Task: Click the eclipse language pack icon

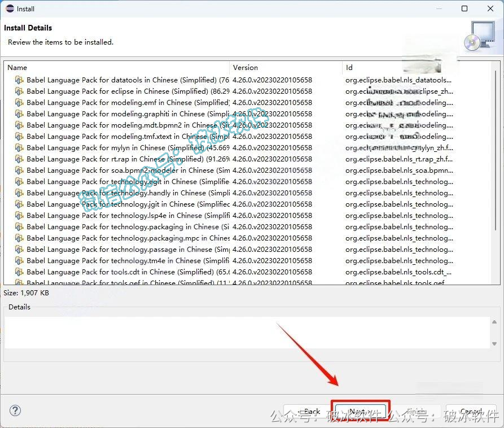Action: pyautogui.click(x=19, y=91)
